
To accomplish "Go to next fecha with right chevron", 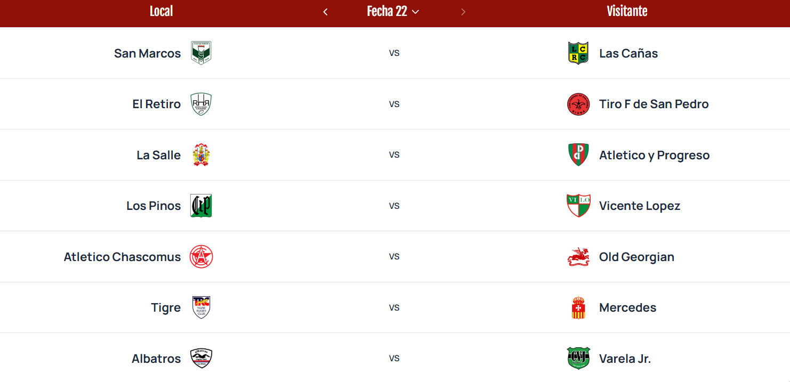I will [463, 12].
